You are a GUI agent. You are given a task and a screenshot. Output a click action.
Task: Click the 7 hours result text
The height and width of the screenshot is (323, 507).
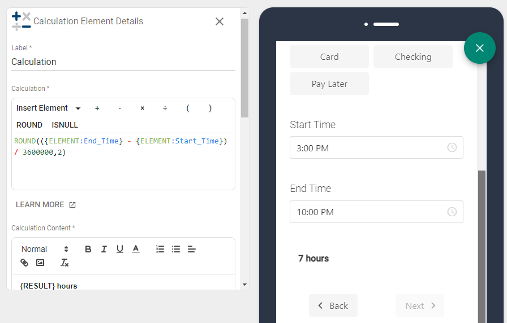pos(313,259)
